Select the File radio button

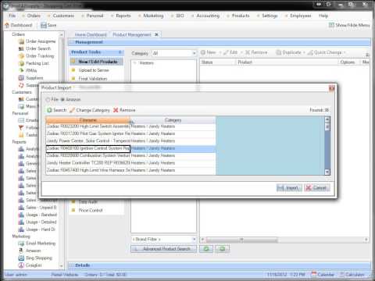click(x=48, y=99)
